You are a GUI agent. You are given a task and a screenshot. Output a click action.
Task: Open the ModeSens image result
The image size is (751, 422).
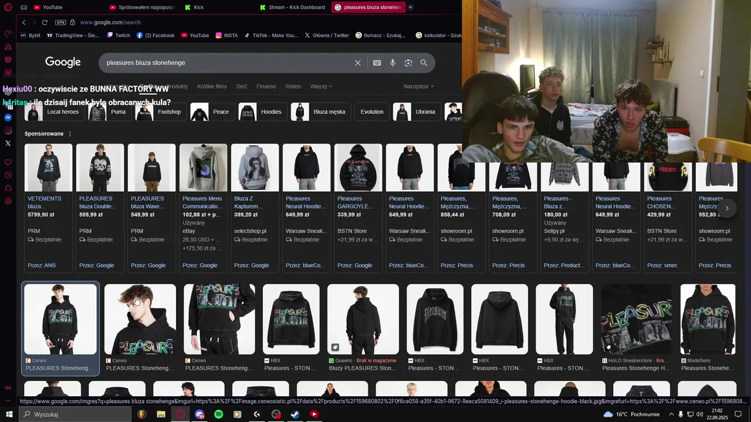(708, 329)
